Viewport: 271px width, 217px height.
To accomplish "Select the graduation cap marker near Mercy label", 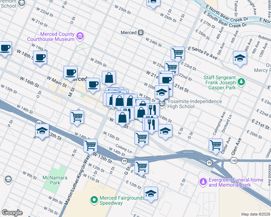I will pos(240,59).
